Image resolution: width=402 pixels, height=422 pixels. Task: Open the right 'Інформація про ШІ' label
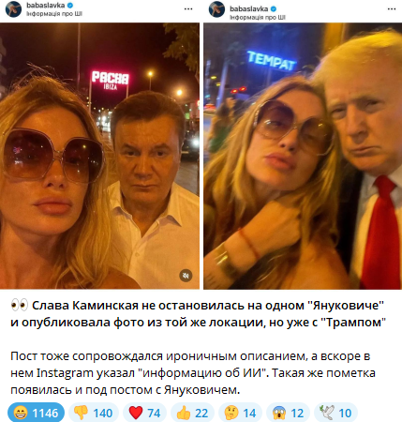(x=258, y=17)
